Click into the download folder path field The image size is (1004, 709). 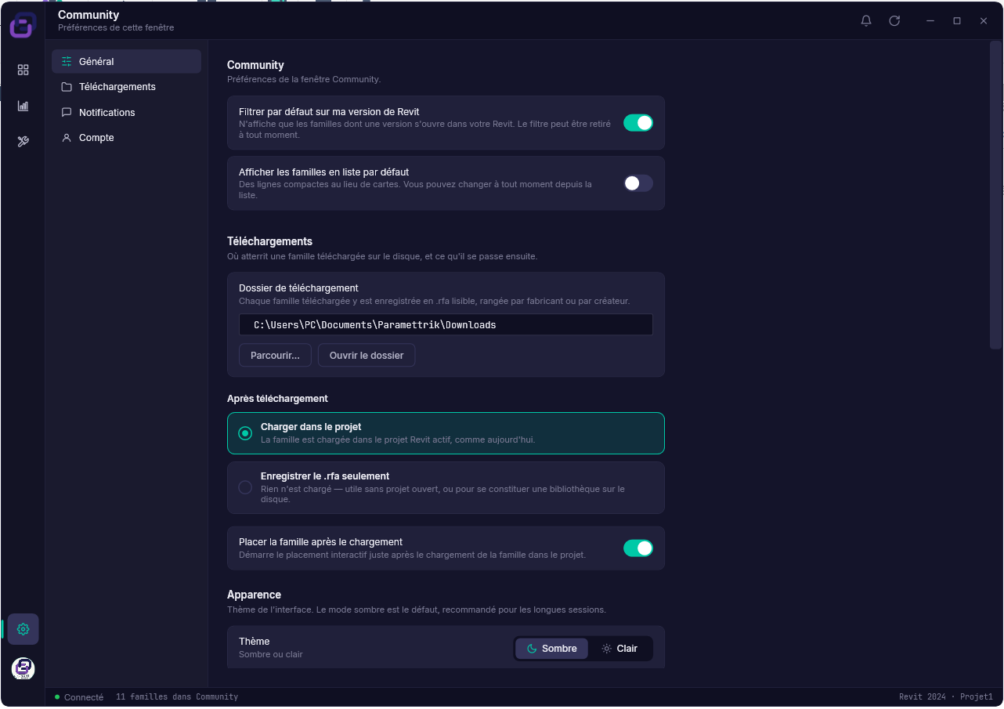(x=446, y=324)
